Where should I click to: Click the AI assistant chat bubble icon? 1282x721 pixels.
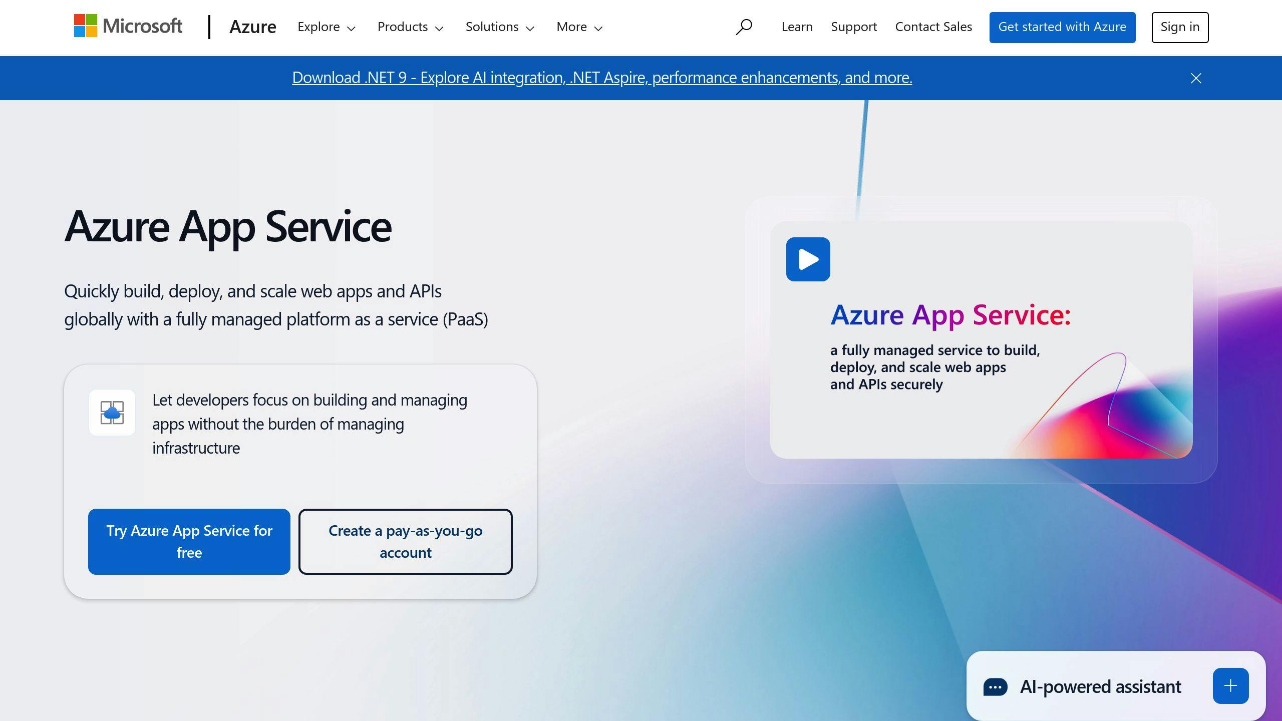[995, 687]
